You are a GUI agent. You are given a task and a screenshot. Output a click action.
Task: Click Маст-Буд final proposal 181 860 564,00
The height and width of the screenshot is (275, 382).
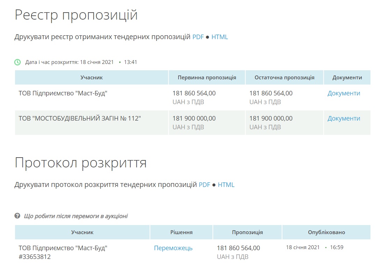point(271,93)
